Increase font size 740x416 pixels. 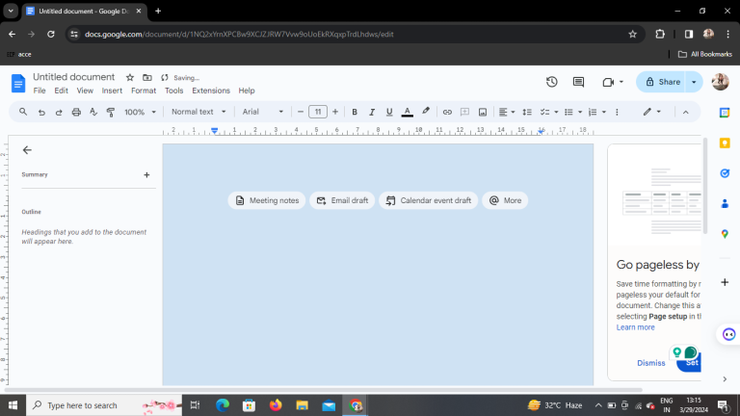[x=335, y=112]
